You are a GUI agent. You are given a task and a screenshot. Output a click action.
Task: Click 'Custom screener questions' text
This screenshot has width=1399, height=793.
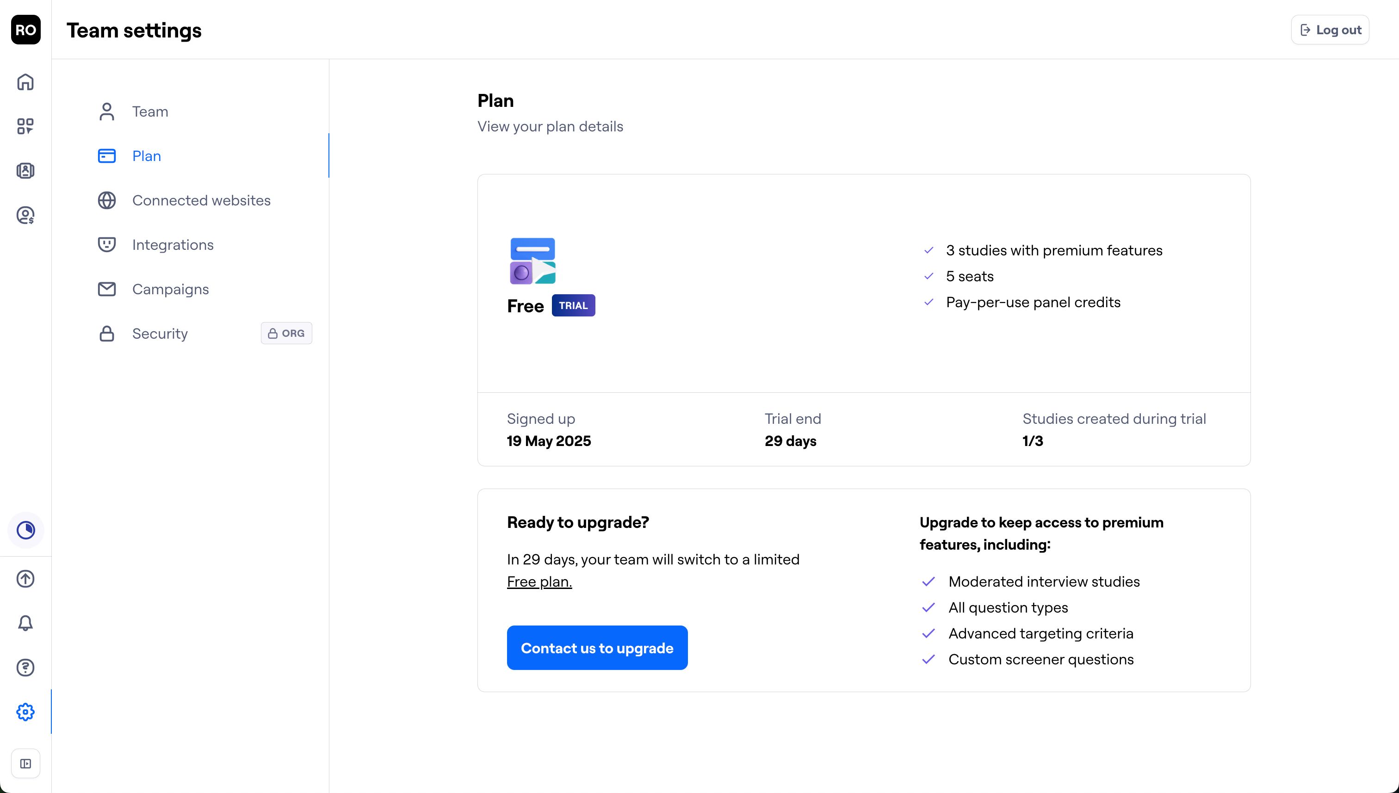click(1040, 660)
